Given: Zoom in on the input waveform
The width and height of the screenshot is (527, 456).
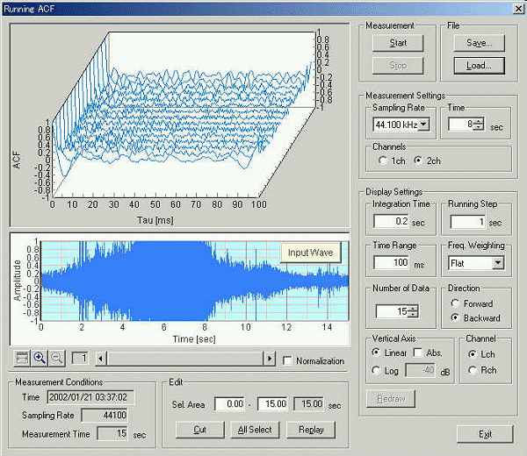Looking at the screenshot, I should click(x=40, y=358).
